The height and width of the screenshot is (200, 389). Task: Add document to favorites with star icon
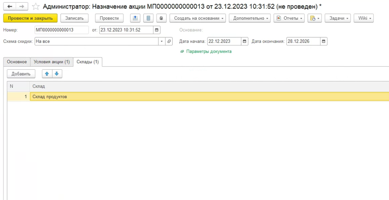click(35, 7)
